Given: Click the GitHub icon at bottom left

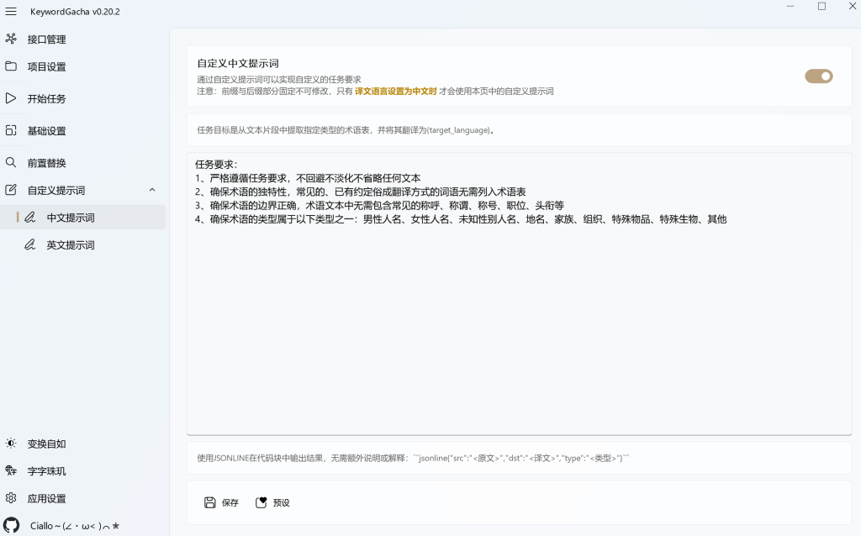Looking at the screenshot, I should 11,525.
